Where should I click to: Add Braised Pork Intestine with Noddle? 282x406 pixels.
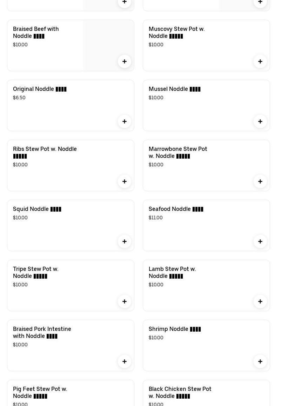(x=125, y=361)
